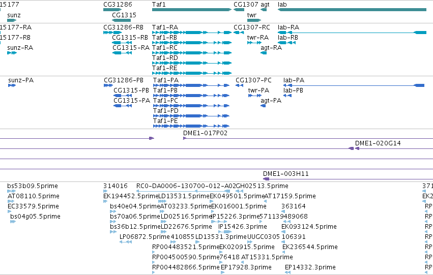This screenshot has height=275, width=433.
Task: Select the CG31286 gene glyph
Action: pos(112,10)
